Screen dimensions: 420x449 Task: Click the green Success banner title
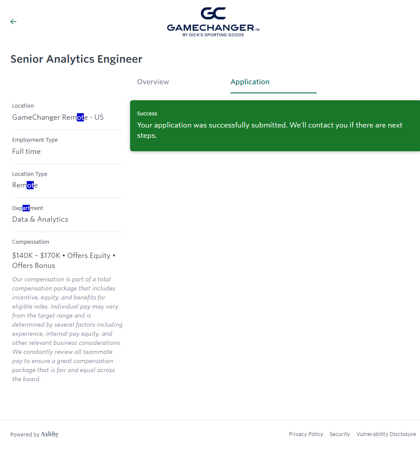147,114
